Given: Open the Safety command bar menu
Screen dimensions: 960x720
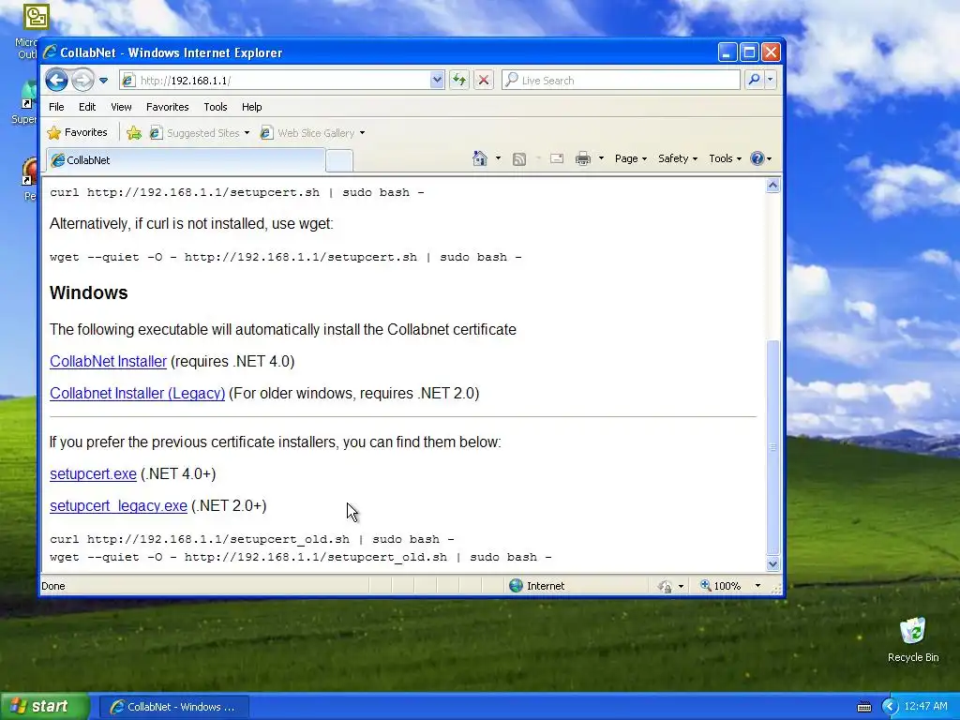Looking at the screenshot, I should tap(678, 158).
